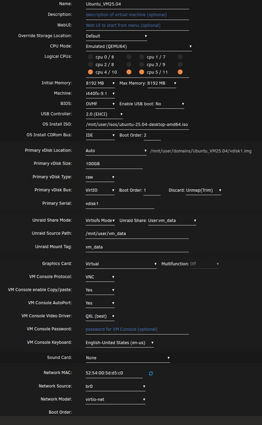The width and height of the screenshot is (262, 425).
Task: Click the Logical CPUs label
Action: click(x=58, y=56)
